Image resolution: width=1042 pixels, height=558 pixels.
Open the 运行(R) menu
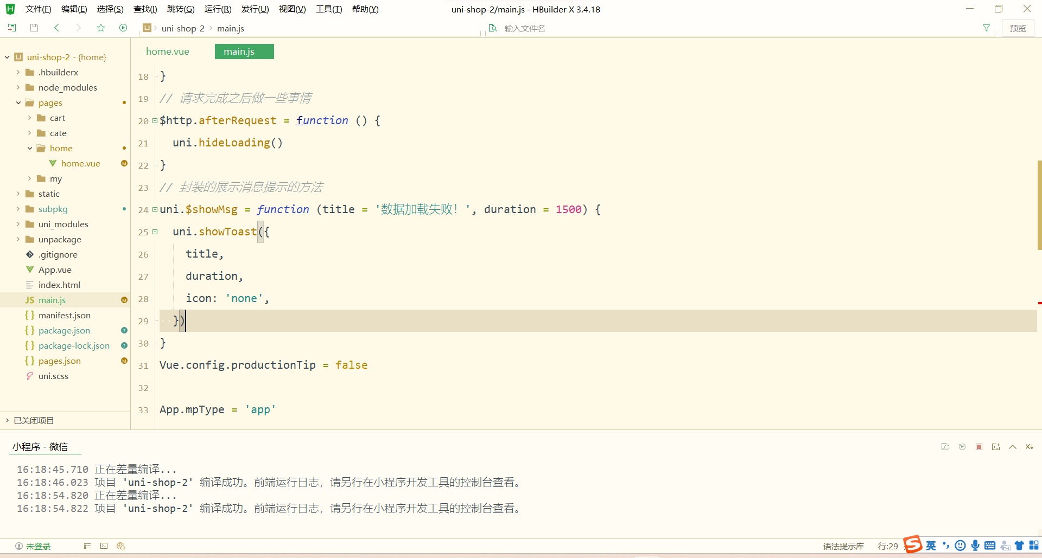click(218, 9)
